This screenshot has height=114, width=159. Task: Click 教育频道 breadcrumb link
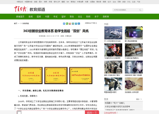(26, 23)
